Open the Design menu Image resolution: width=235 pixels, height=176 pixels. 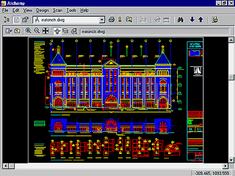pyautogui.click(x=43, y=10)
